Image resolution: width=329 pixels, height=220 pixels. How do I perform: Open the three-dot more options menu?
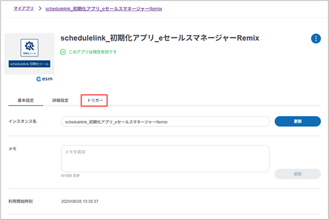316,38
